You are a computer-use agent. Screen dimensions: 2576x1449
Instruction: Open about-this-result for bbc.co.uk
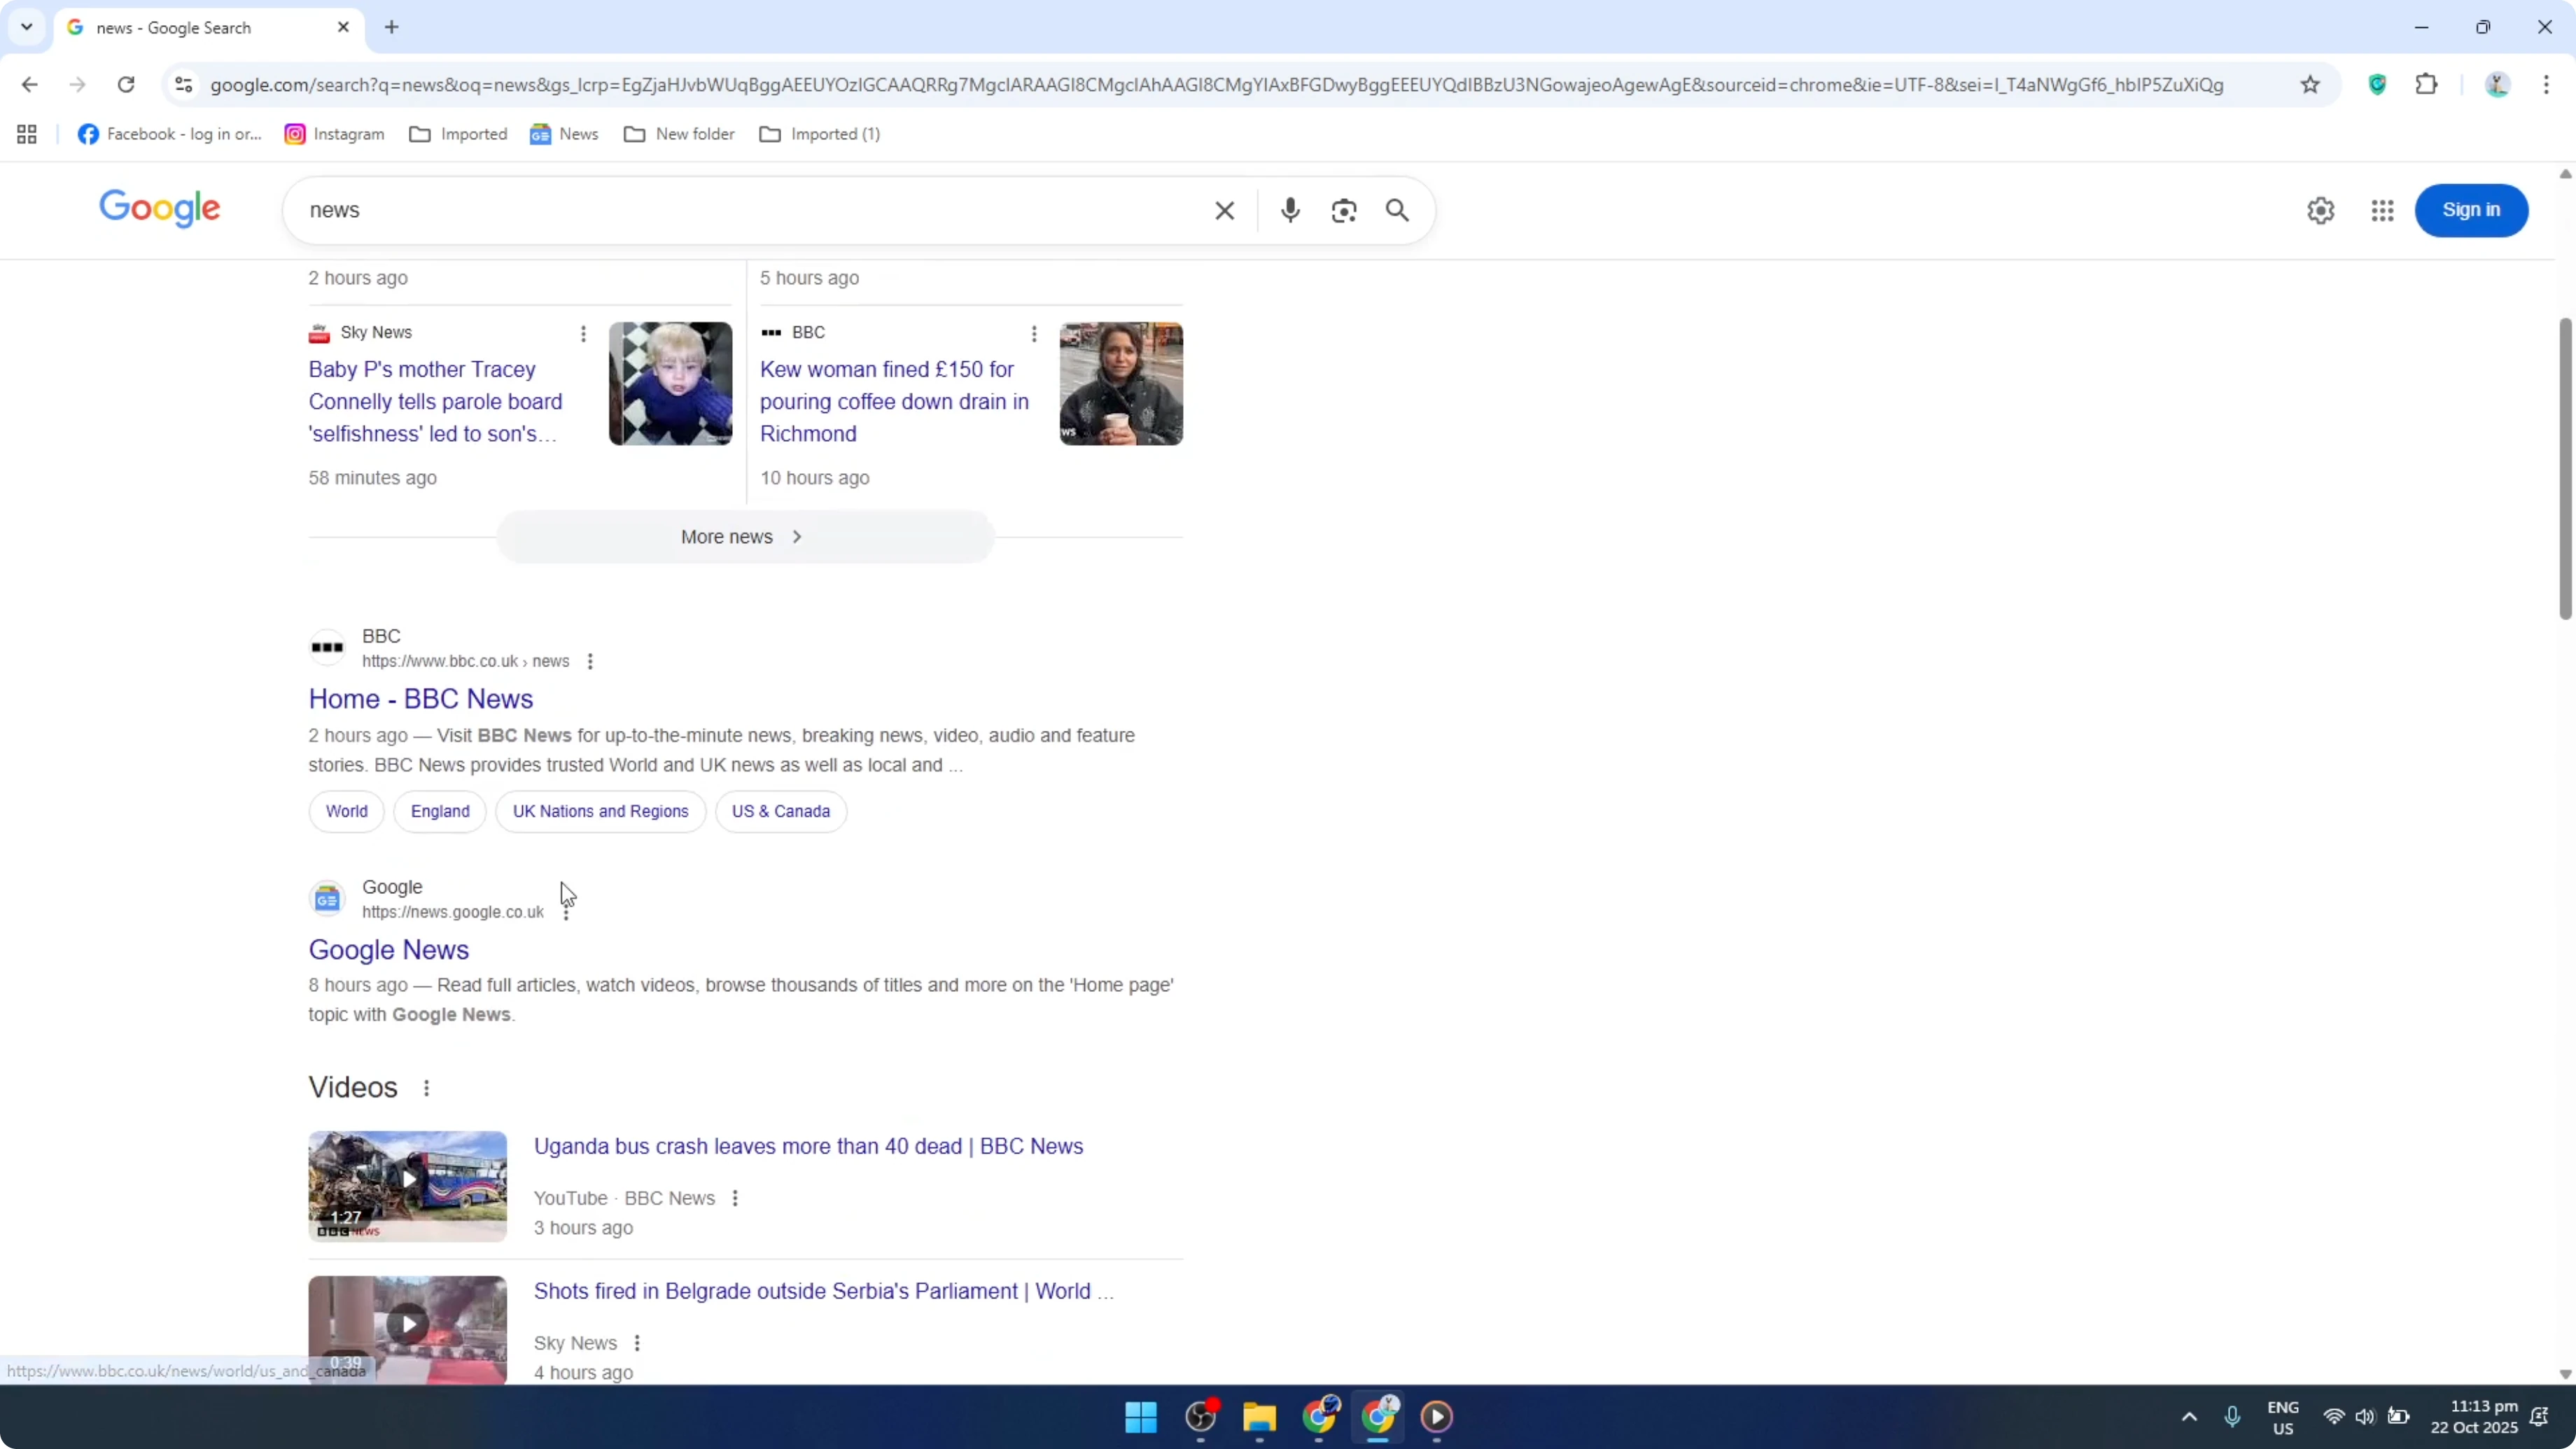tap(590, 661)
